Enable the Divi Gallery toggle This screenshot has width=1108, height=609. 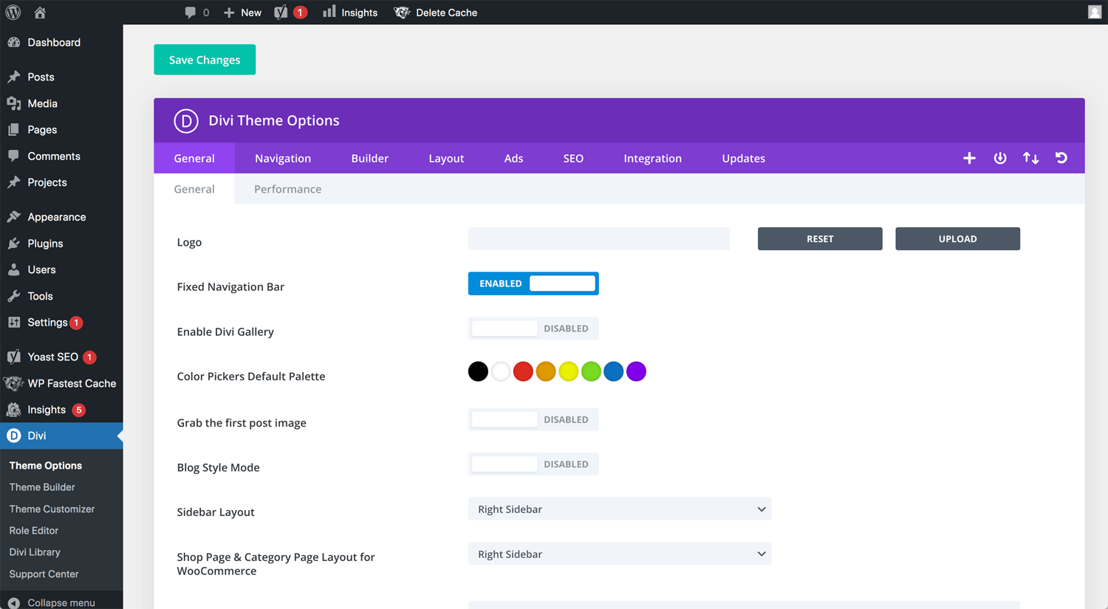[533, 328]
